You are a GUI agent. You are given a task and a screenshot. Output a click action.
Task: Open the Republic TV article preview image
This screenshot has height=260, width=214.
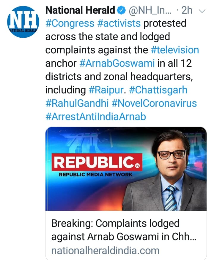(126, 169)
